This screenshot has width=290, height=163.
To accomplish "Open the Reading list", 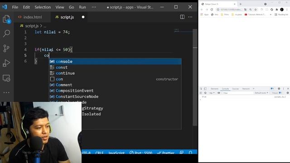I will click(x=281, y=14).
